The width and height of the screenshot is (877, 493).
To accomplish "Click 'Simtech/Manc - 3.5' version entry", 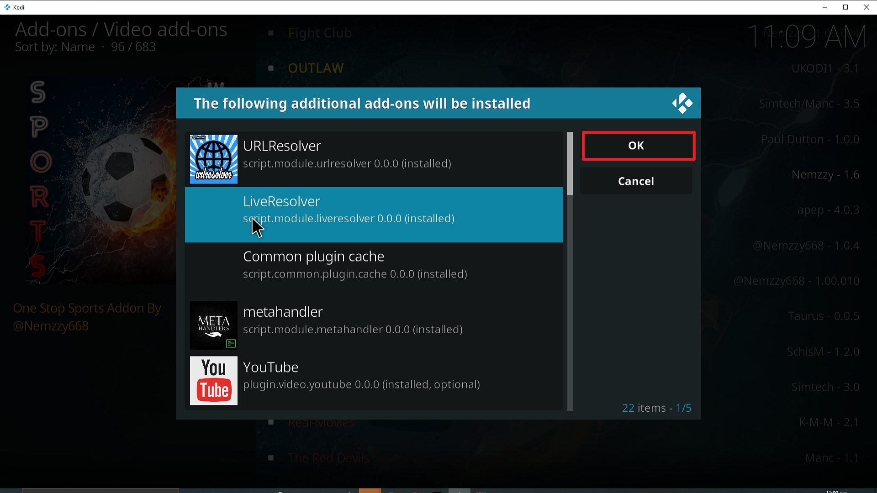I will tap(809, 104).
